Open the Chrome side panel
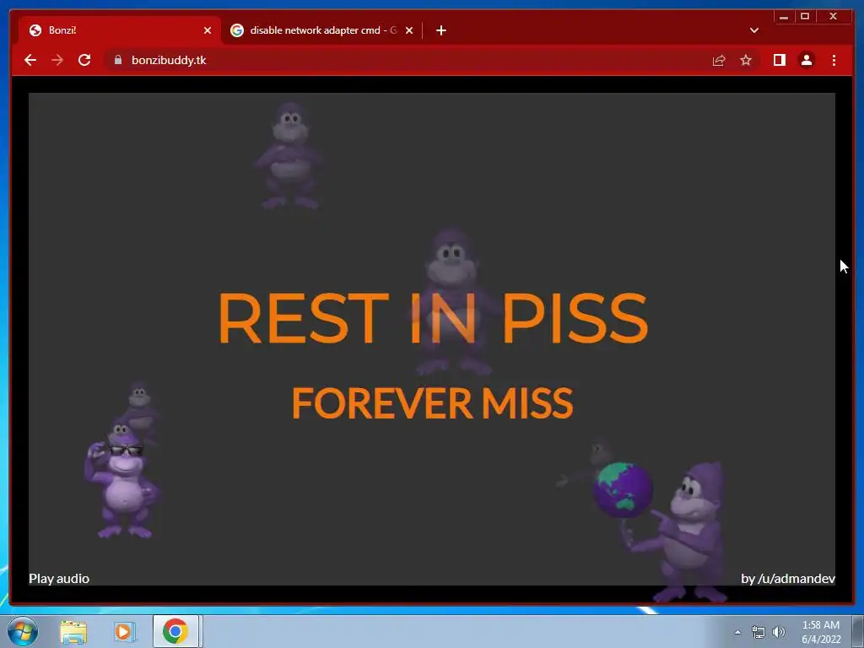 point(779,60)
